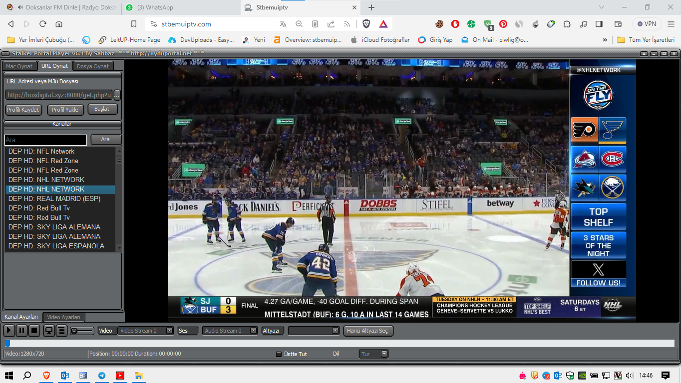Viewport: 681px width, 383px height.
Task: Open the Windows Start menu
Action: 9,376
